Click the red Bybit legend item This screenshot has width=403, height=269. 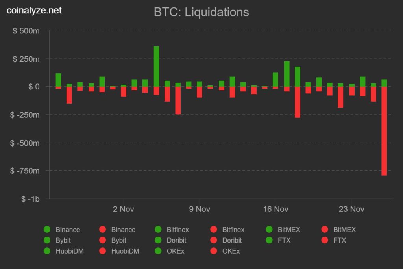pos(113,240)
